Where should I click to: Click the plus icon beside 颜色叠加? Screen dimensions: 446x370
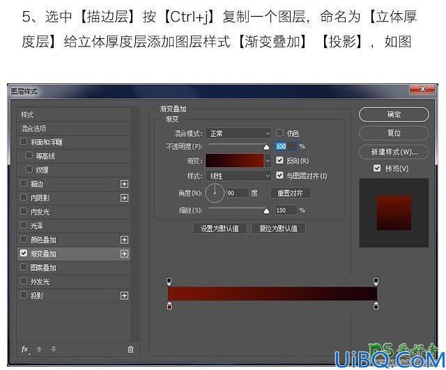click(124, 240)
